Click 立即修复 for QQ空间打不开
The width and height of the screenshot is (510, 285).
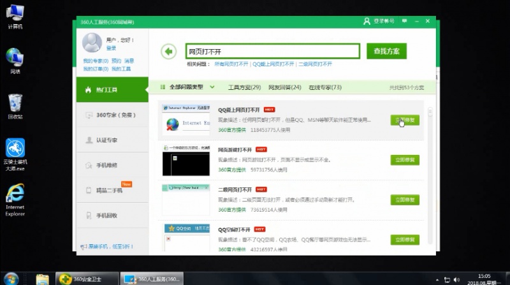(x=405, y=240)
